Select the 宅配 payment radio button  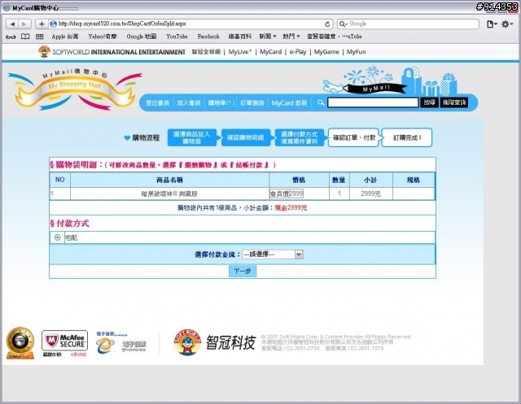(58, 237)
